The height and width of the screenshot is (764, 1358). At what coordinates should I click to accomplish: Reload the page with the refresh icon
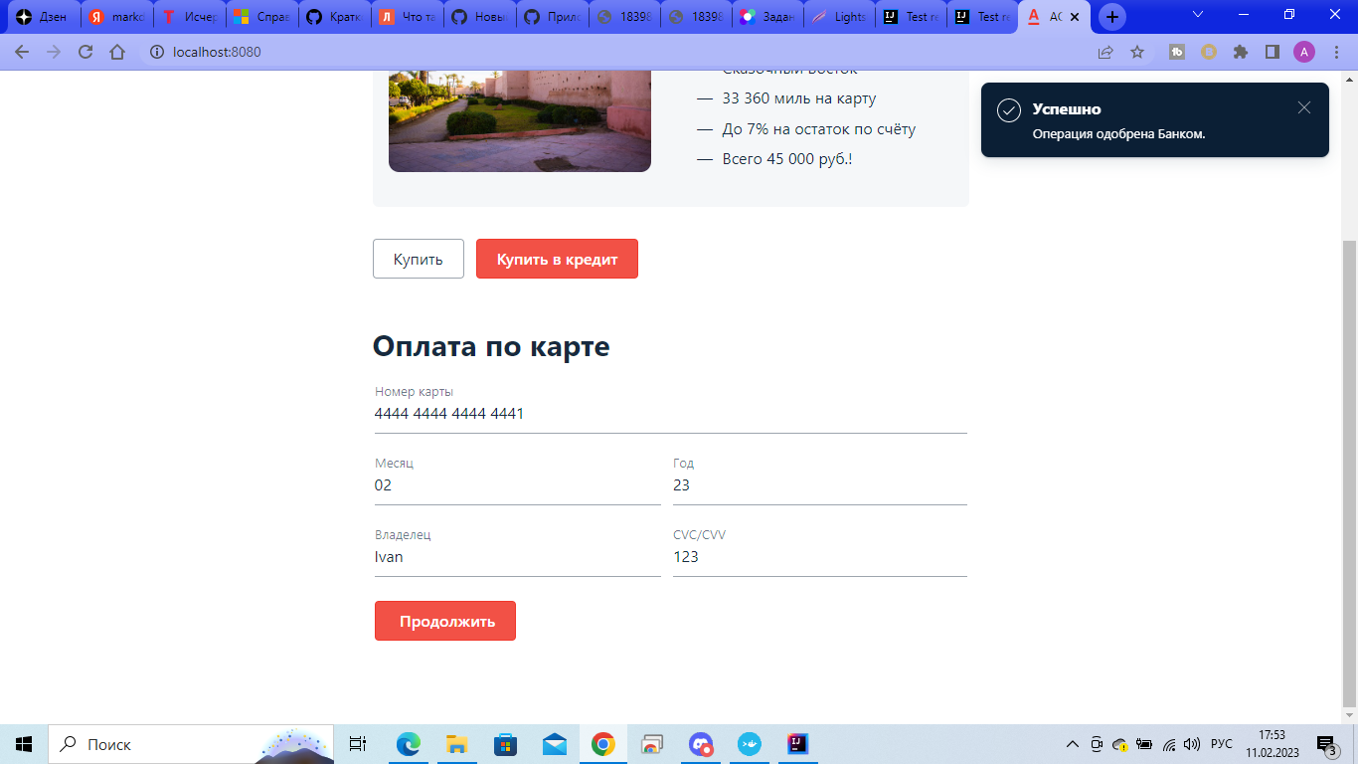click(x=85, y=51)
